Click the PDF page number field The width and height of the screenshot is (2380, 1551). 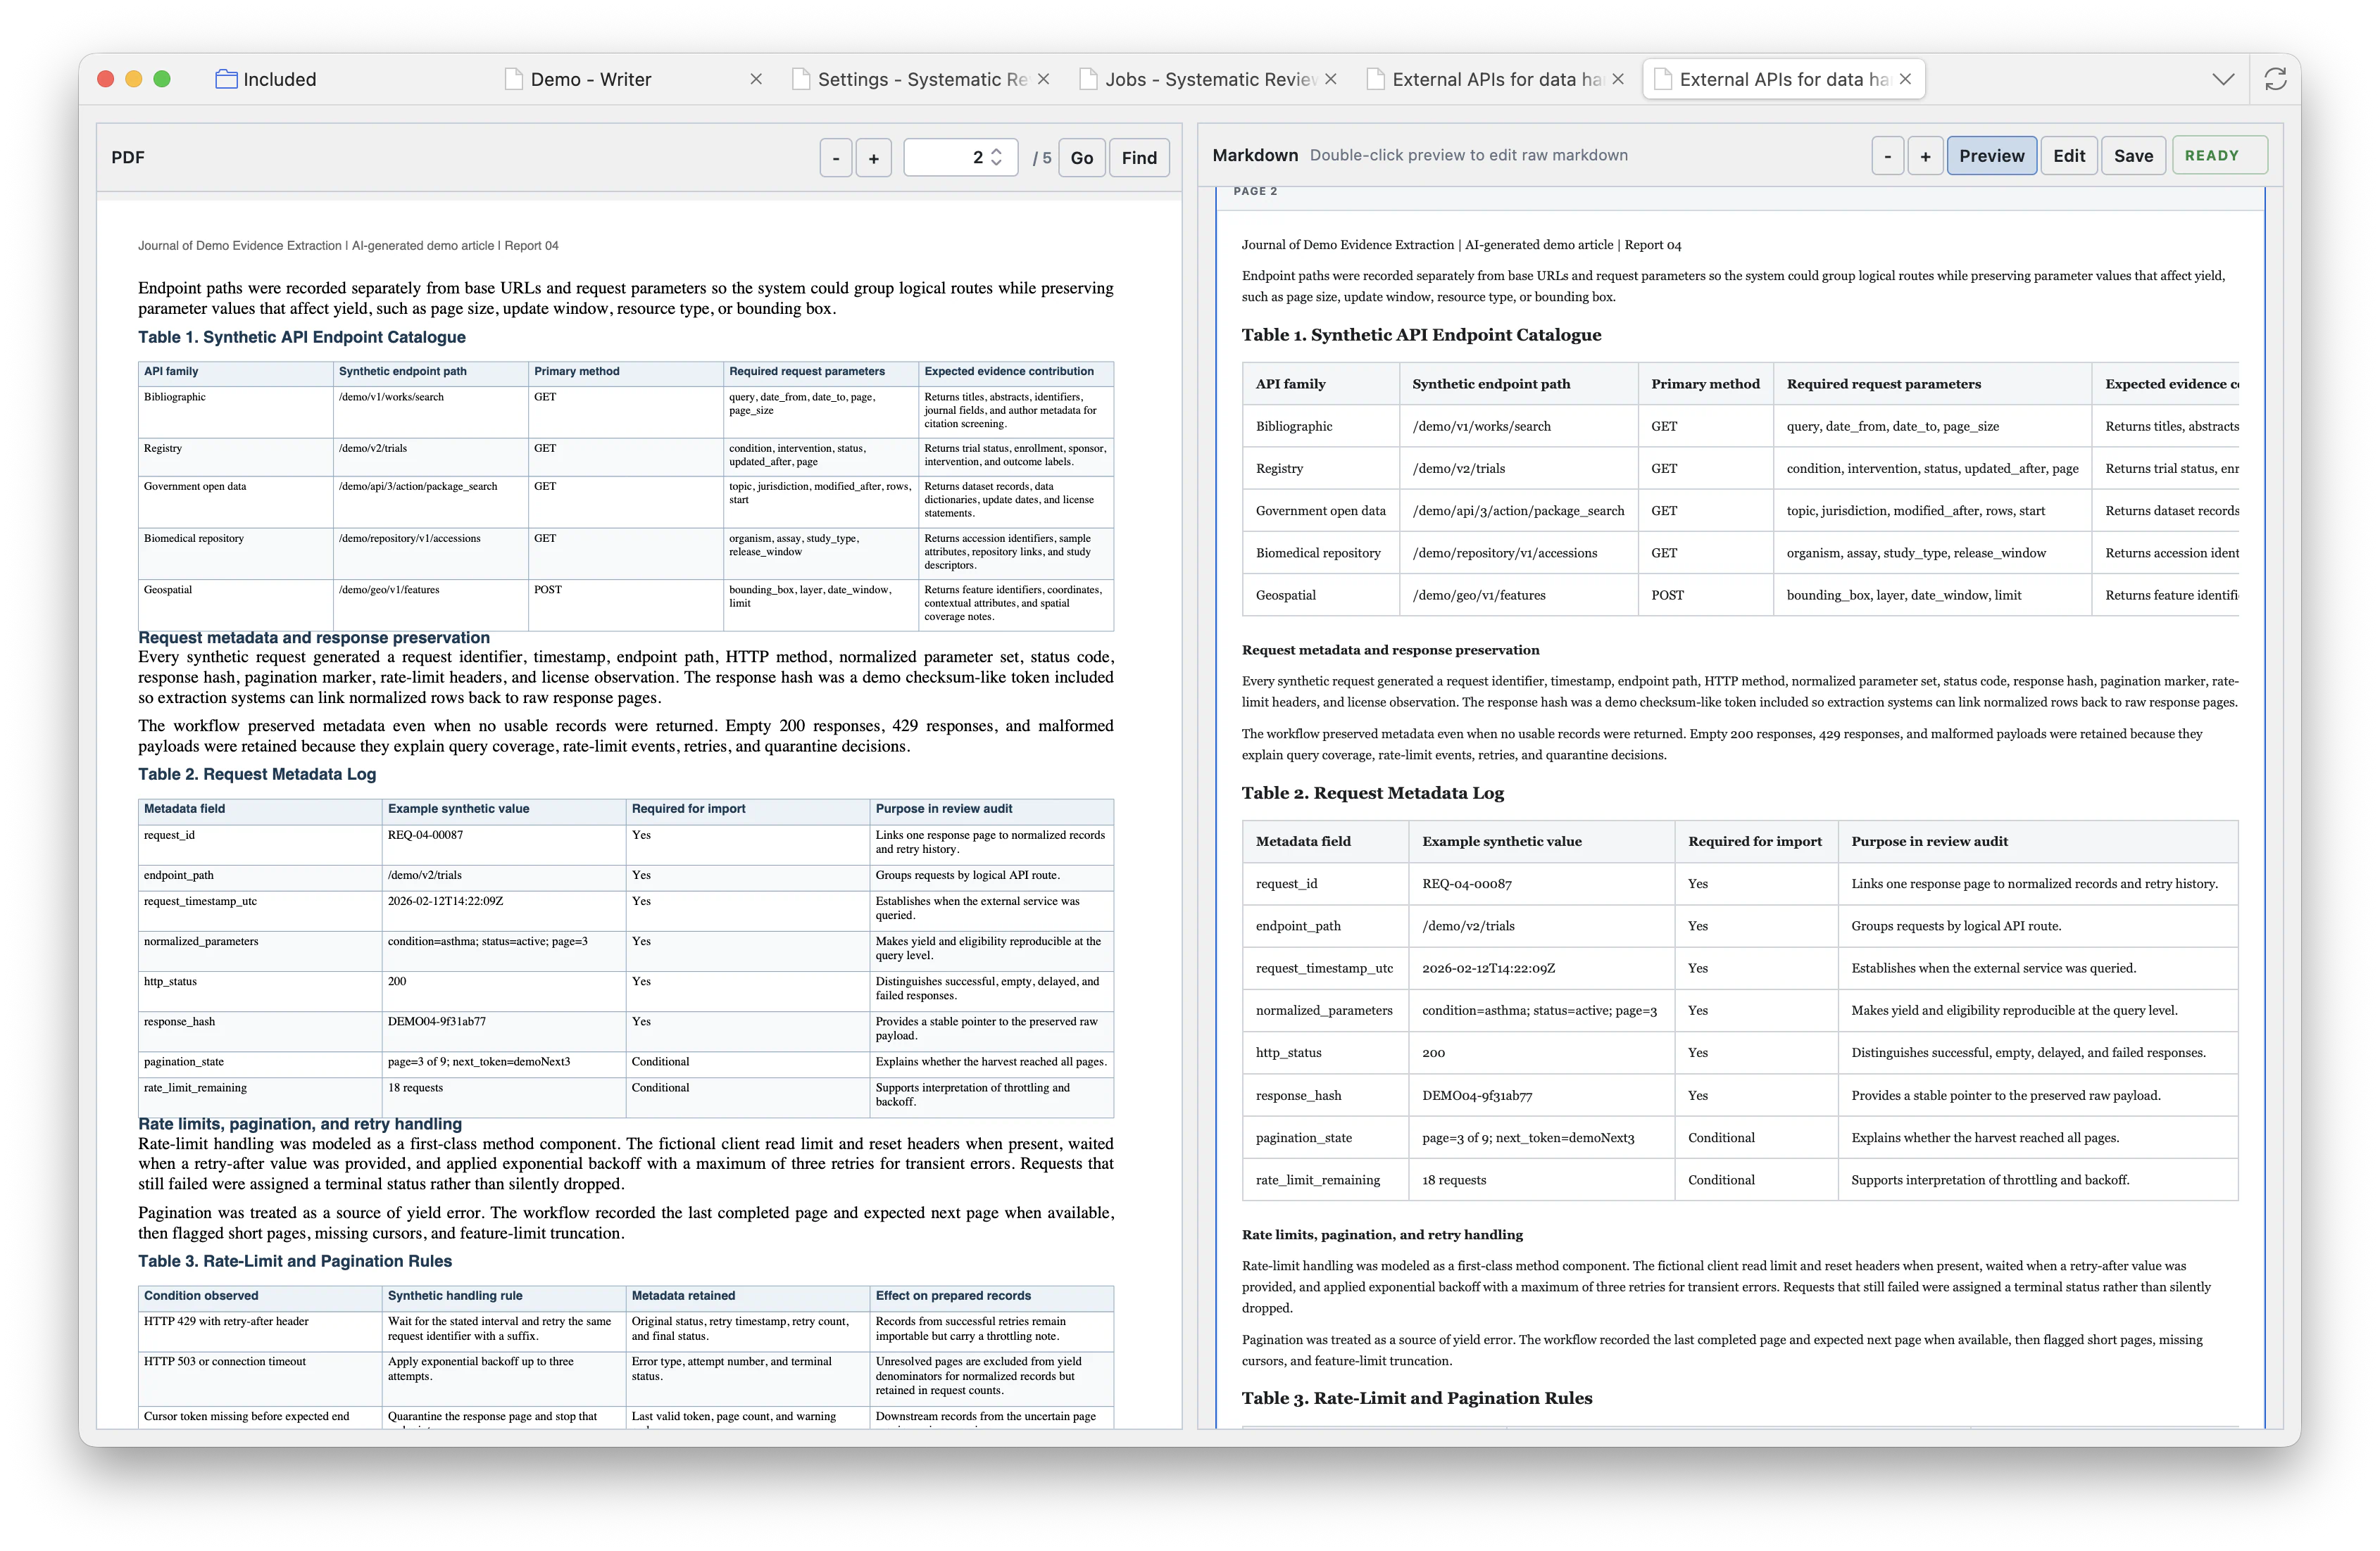960,158
